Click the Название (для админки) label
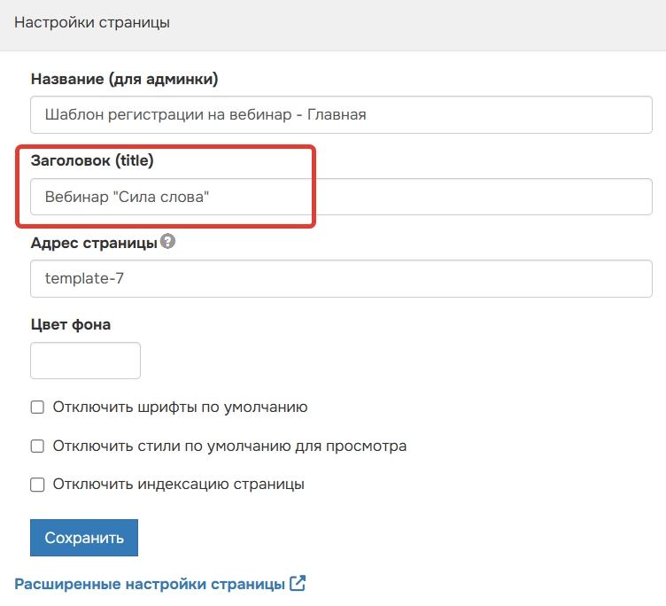Screen dimensions: 666x606 (x=125, y=80)
